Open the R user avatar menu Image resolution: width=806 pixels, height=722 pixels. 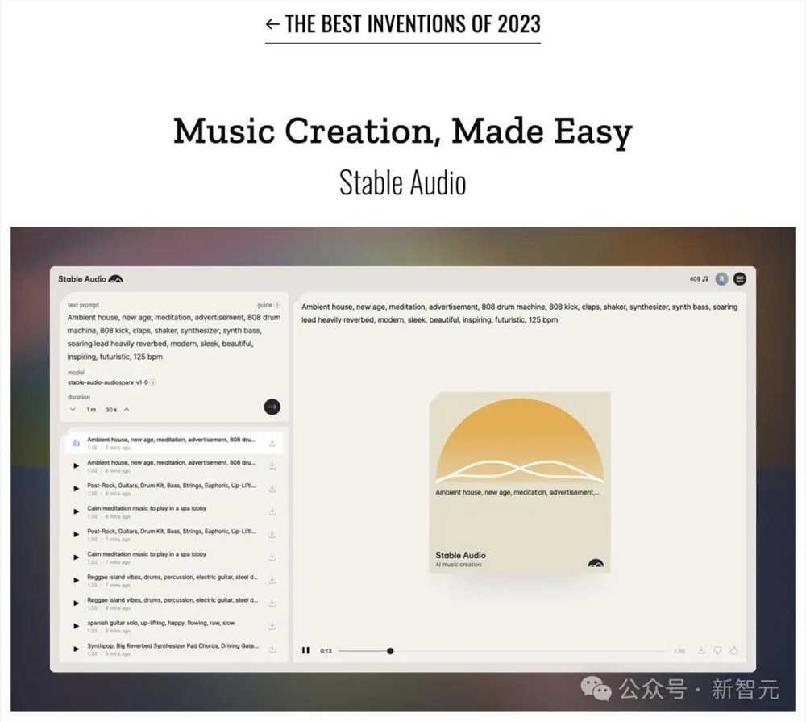click(721, 279)
